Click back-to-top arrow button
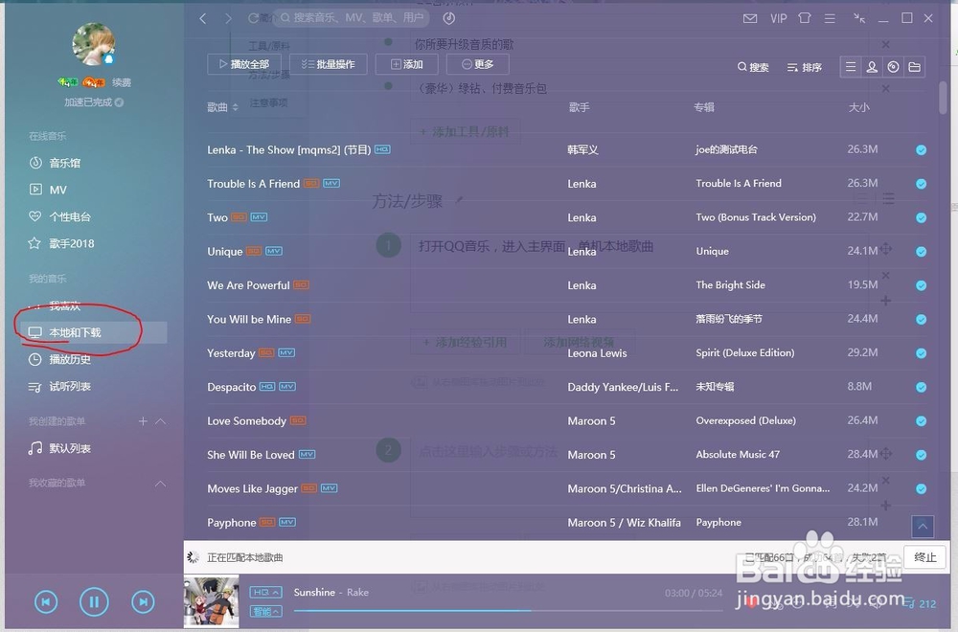The width and height of the screenshot is (958, 632). click(923, 526)
